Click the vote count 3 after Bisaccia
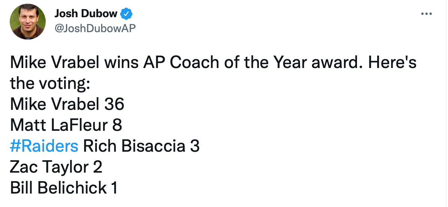Image resolution: width=448 pixels, height=207 pixels. pyautogui.click(x=195, y=146)
